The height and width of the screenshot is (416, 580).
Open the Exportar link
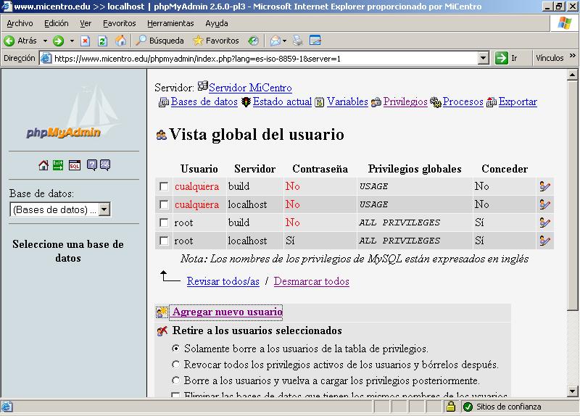(518, 101)
